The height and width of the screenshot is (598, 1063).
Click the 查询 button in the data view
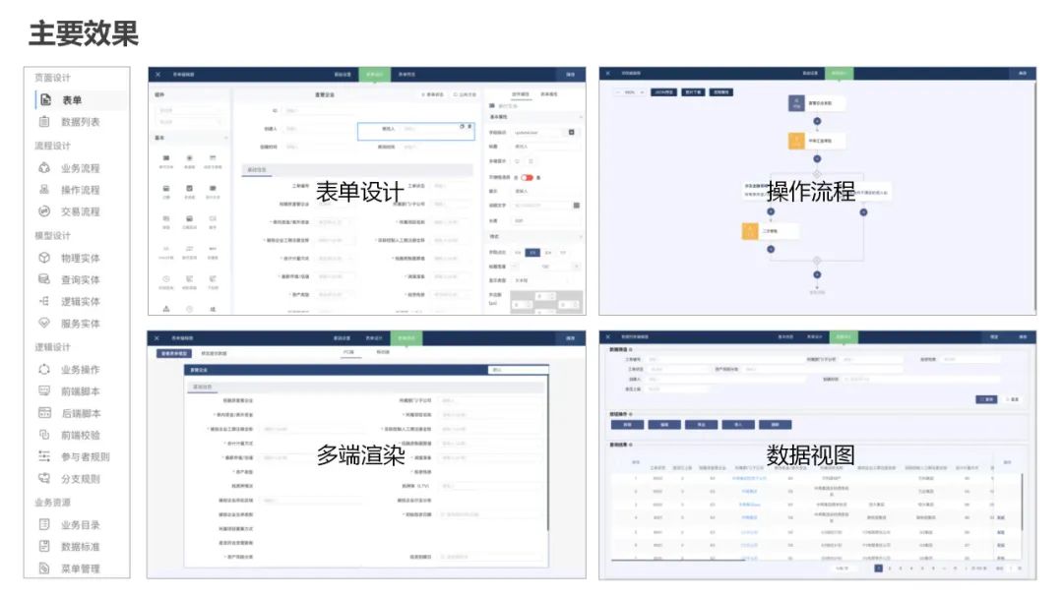[987, 399]
